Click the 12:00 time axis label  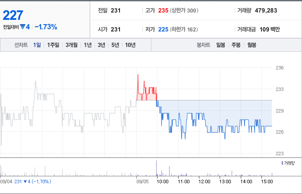point(204,181)
